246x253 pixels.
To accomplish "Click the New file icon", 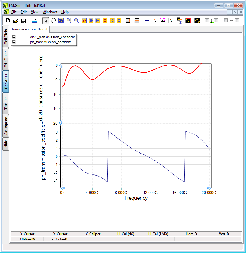I will click(8, 21).
